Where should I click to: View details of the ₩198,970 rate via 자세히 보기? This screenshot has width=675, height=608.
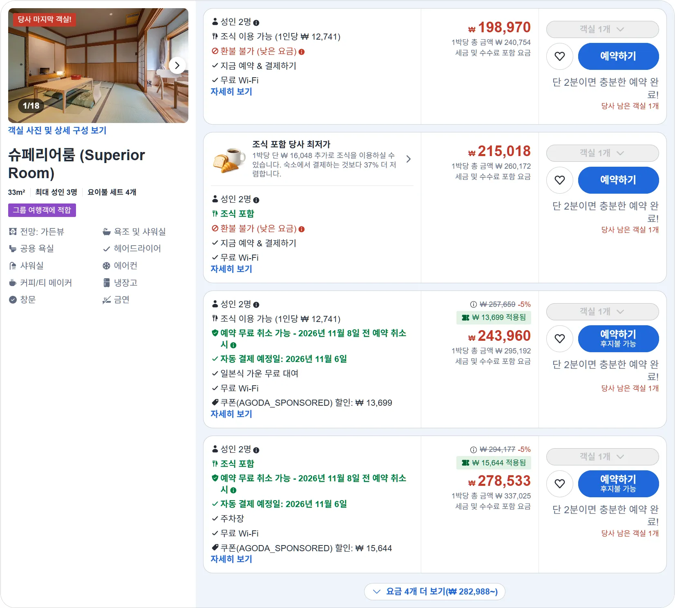tap(231, 92)
